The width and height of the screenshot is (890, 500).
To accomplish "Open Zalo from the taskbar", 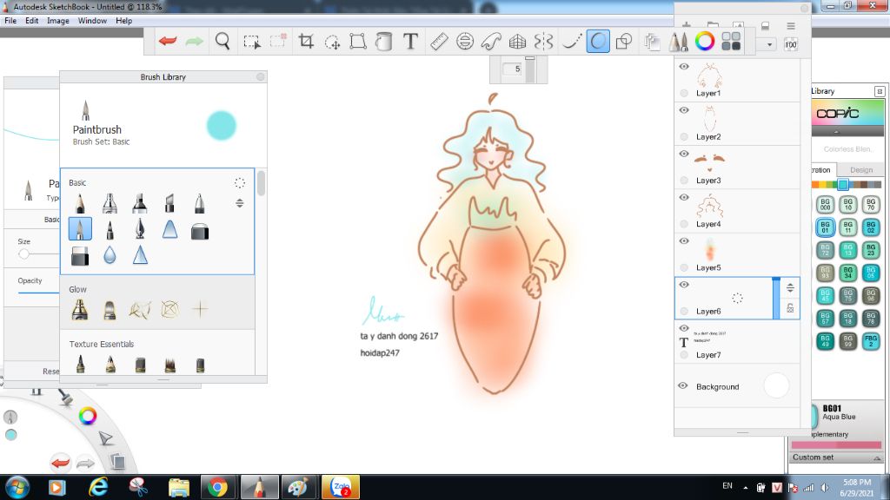I will point(341,487).
